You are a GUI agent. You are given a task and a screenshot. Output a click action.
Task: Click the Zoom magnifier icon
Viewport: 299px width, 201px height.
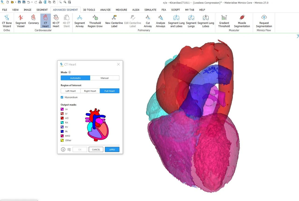pyautogui.click(x=60, y=2)
